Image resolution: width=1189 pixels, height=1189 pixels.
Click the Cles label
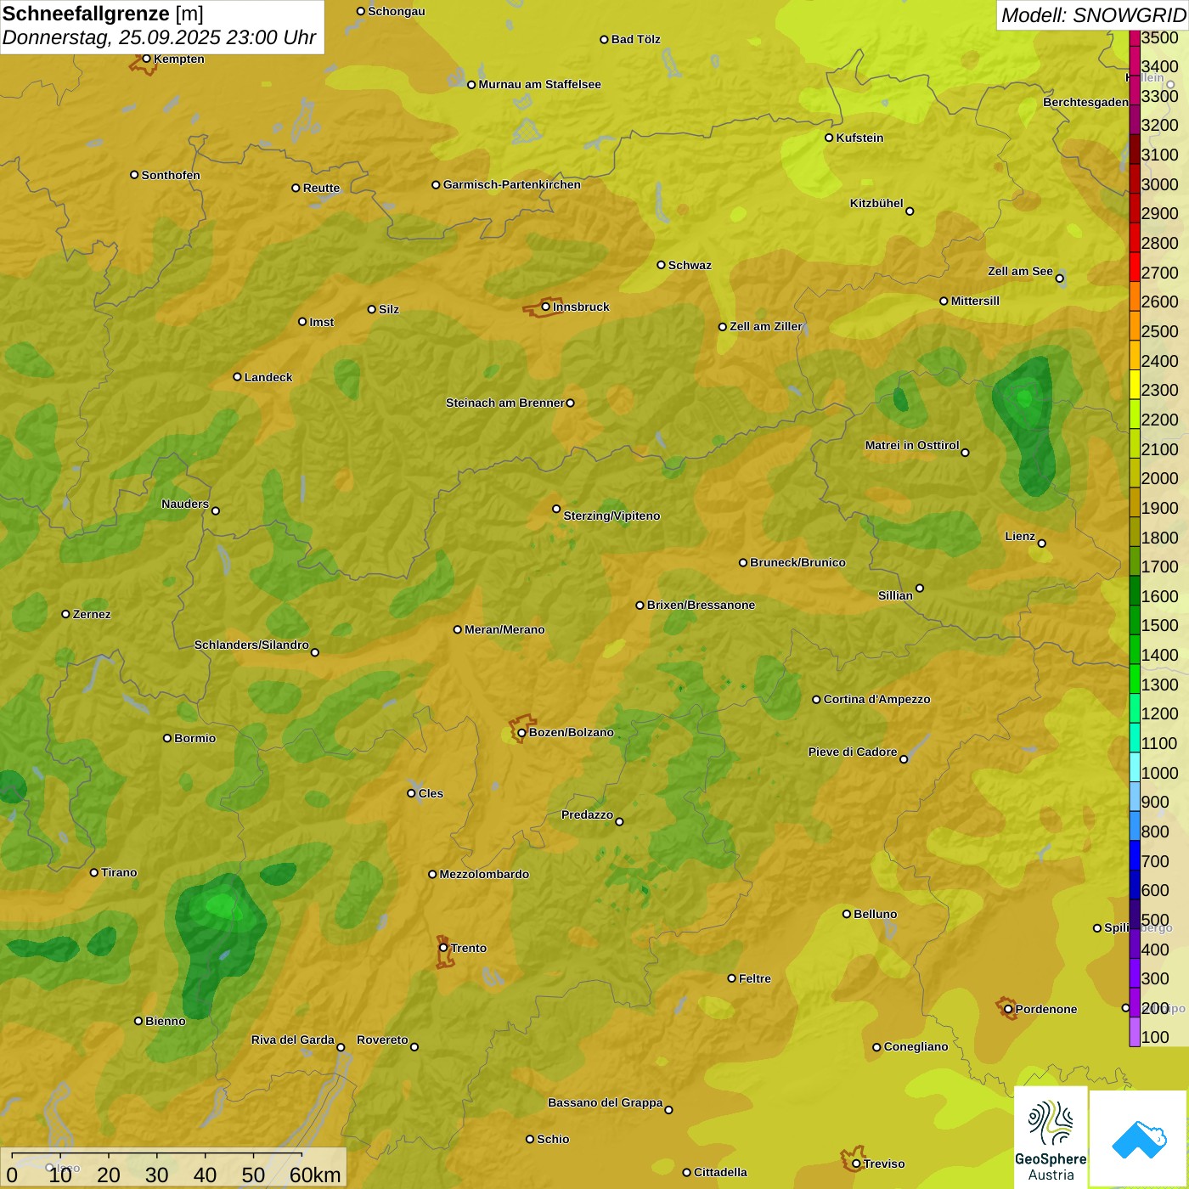pos(431,793)
